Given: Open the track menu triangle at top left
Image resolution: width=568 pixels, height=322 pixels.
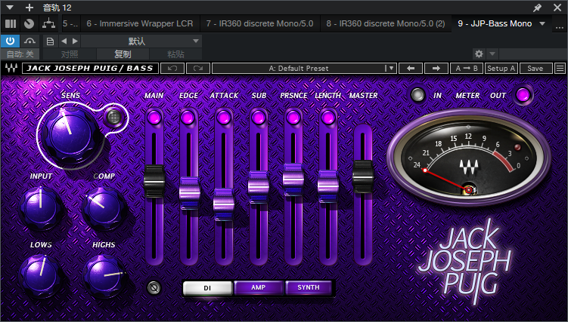Looking at the screenshot, I should [x=10, y=8].
